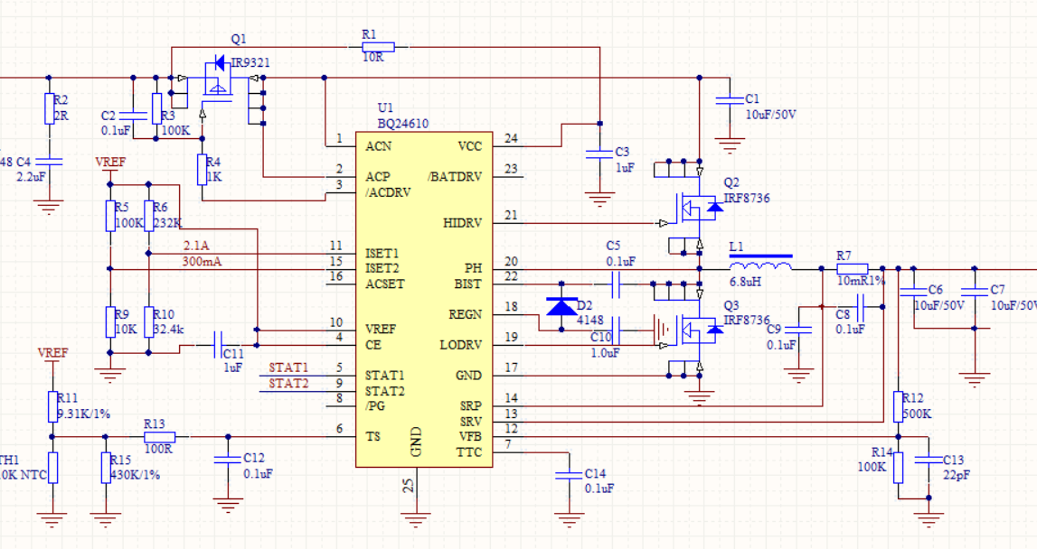This screenshot has width=1037, height=549.
Task: Select the R1 10R resistor symbol
Action: click(378, 47)
